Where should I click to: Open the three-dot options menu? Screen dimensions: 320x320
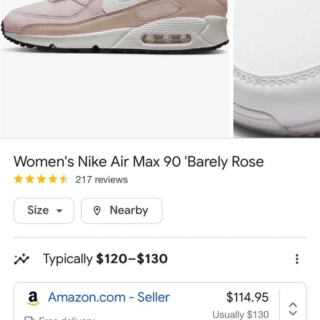(298, 259)
